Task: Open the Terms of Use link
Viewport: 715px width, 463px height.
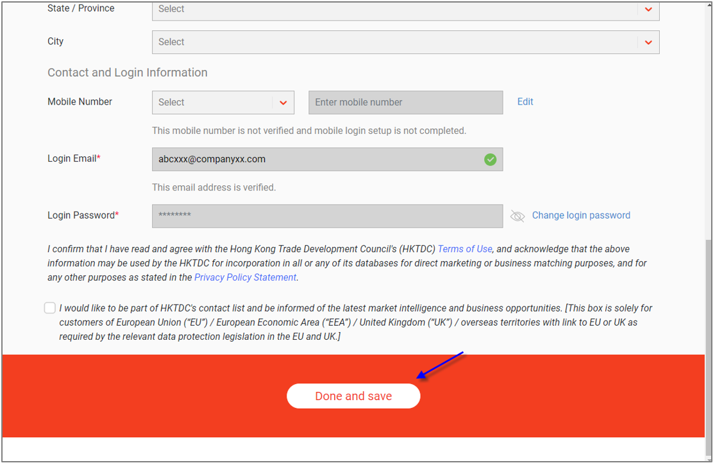Action: [465, 249]
